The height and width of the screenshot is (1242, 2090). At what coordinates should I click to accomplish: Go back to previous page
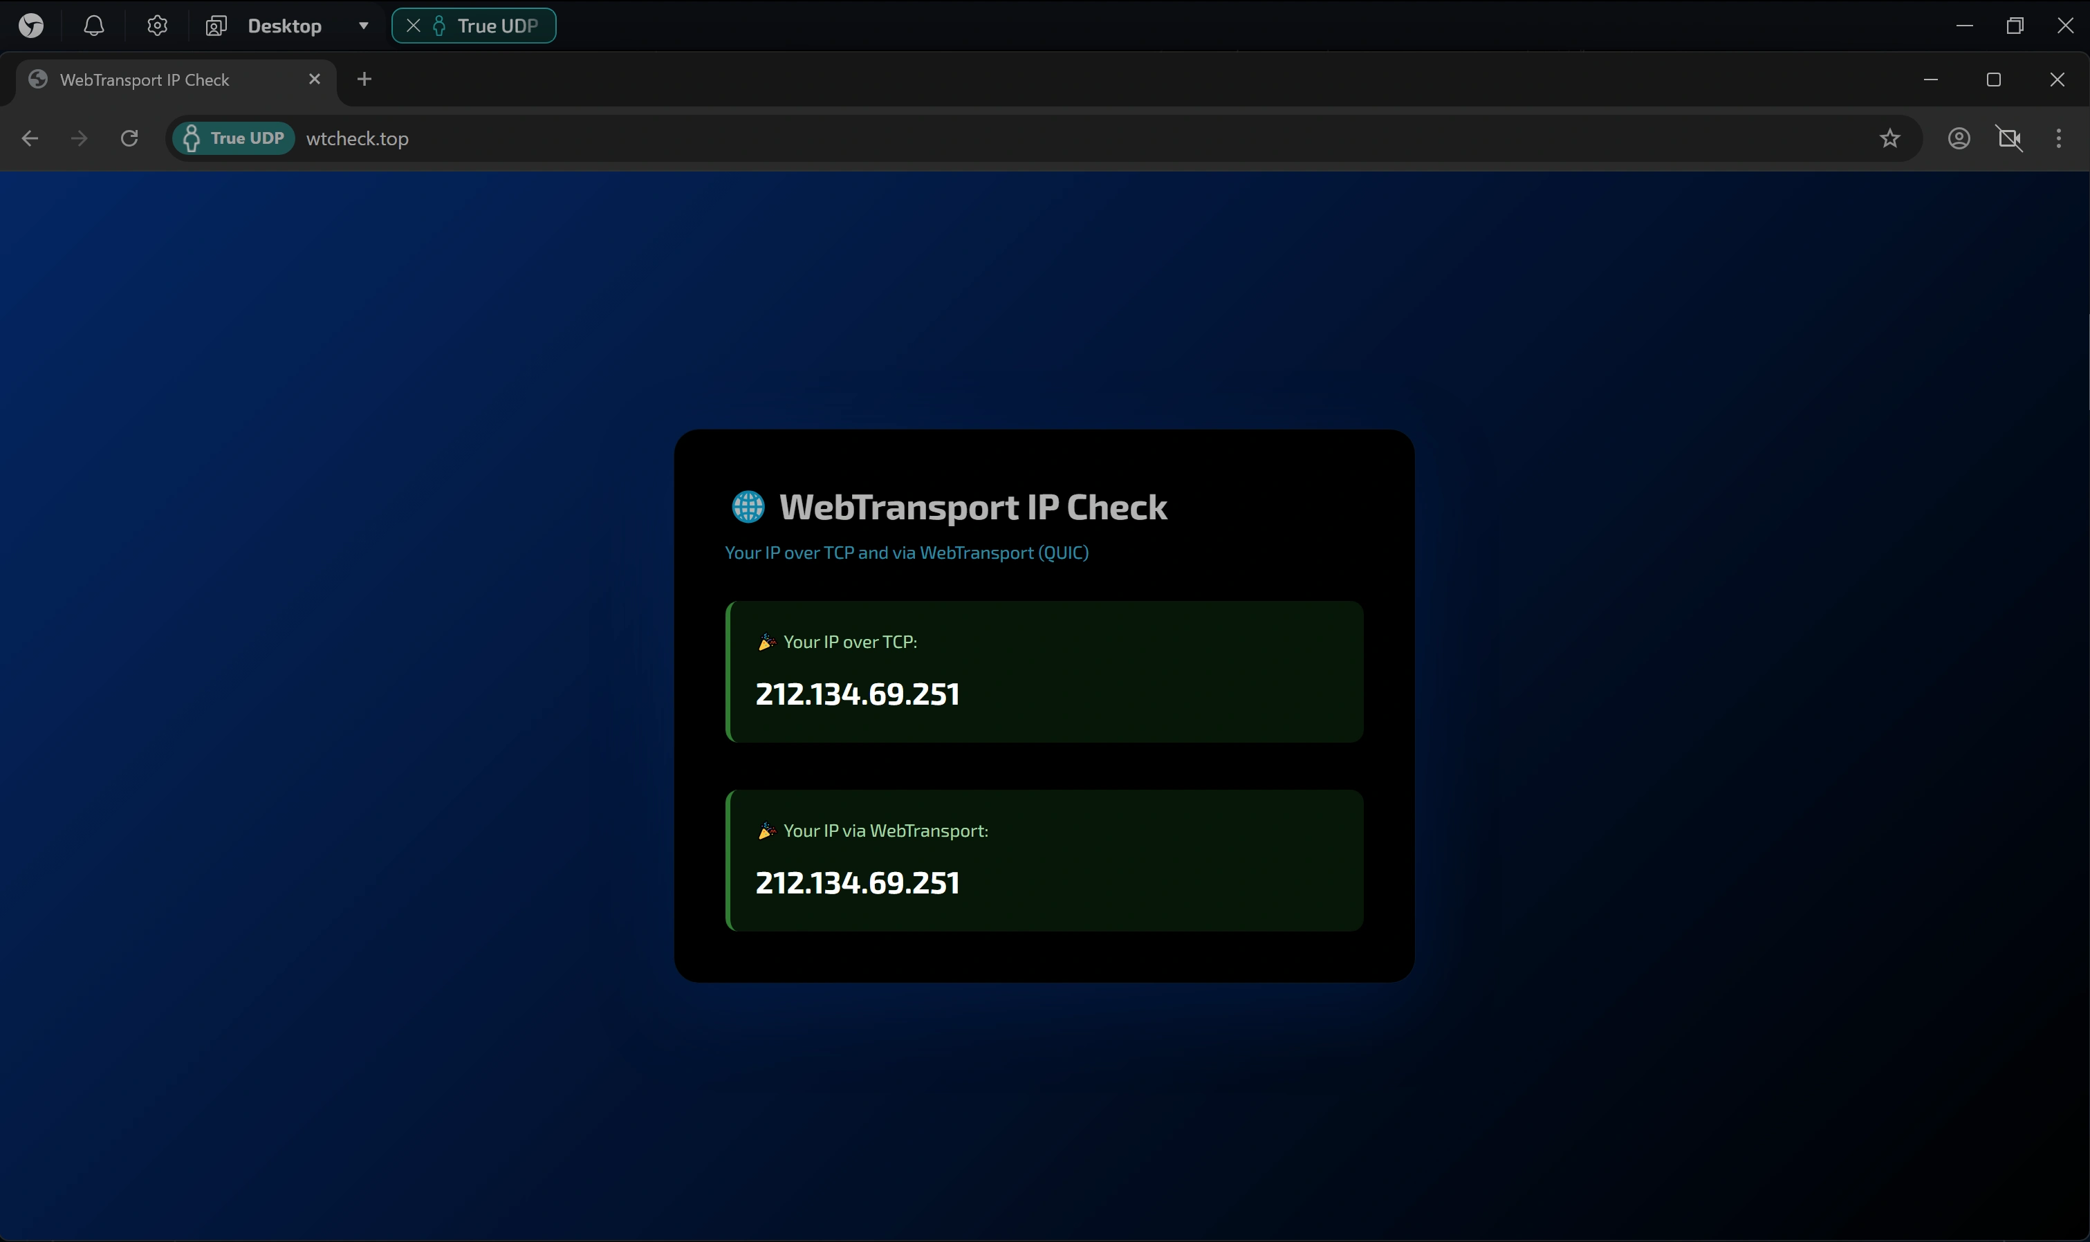[x=30, y=138]
